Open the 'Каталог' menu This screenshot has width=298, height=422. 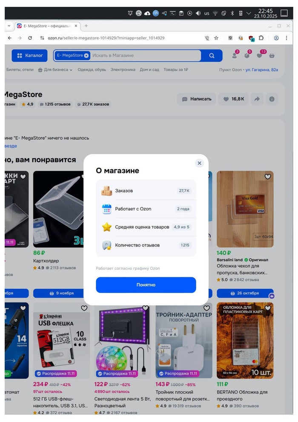coord(29,55)
